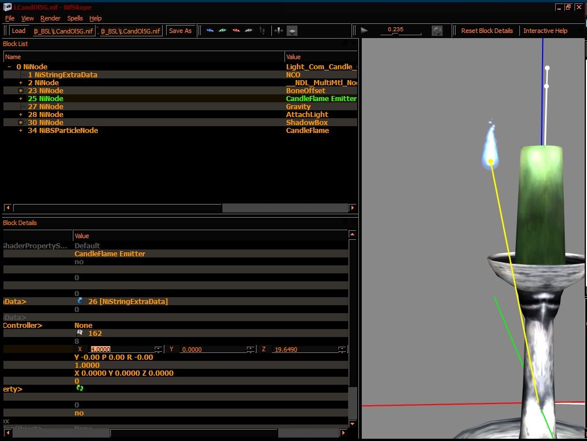Click the X translation spinner arrows
Viewport: 587px width, 441px height.
[159, 350]
